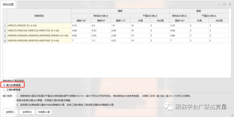Edit 箍筋180° value 3.25 for HPB235

pos(81,25)
